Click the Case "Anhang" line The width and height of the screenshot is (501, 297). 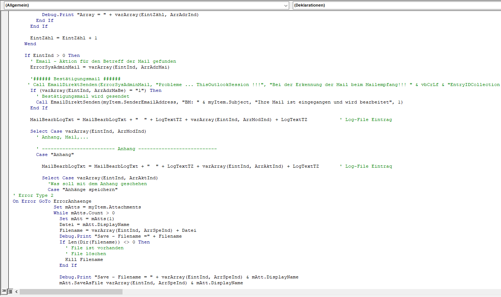[x=55, y=155]
